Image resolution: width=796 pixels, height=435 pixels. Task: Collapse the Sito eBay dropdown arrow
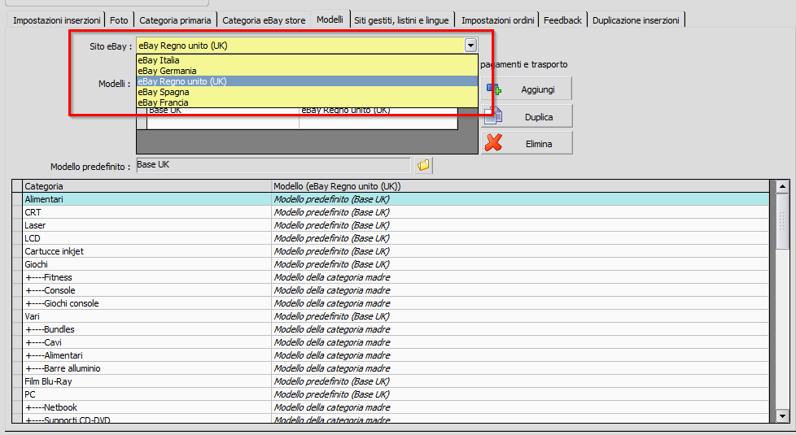click(x=470, y=46)
